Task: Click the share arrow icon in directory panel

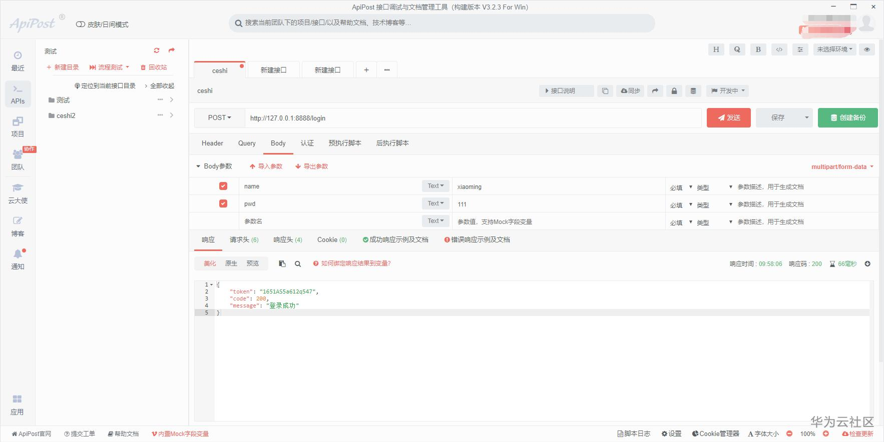Action: click(x=172, y=50)
